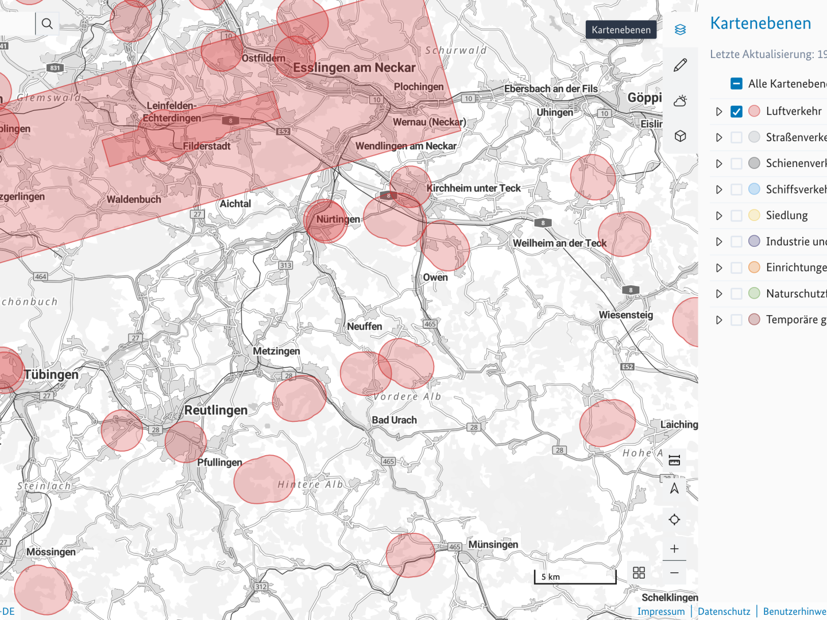Open the Impressum link
The image size is (827, 620).
click(x=661, y=611)
